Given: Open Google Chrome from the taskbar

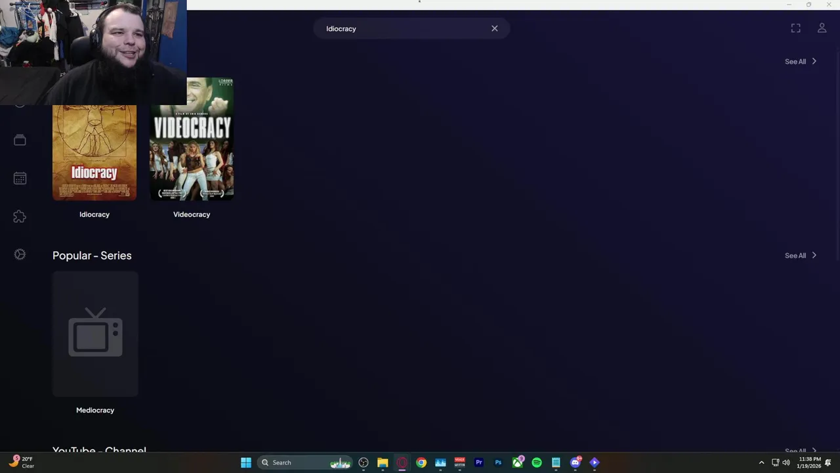Looking at the screenshot, I should pyautogui.click(x=421, y=462).
